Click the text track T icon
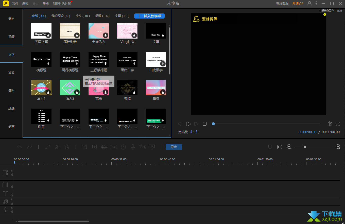The width and height of the screenshot is (345, 224). pyautogui.click(x=5, y=193)
